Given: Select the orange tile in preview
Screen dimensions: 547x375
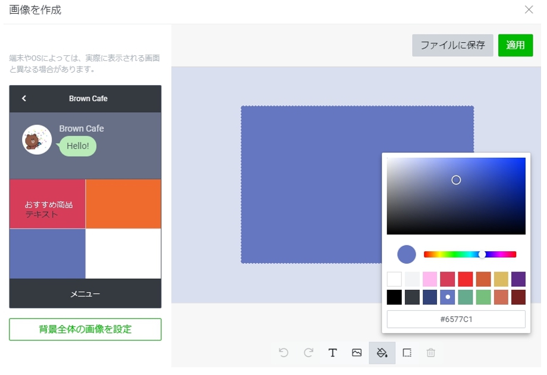Looking at the screenshot, I should click(x=123, y=204).
